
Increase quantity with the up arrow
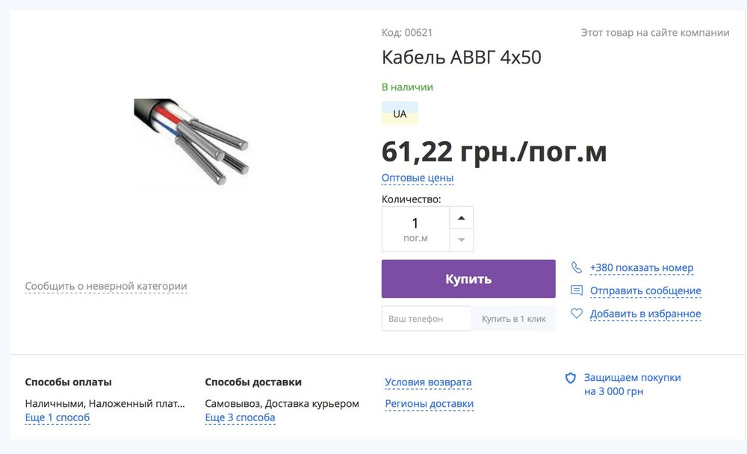[x=461, y=217]
